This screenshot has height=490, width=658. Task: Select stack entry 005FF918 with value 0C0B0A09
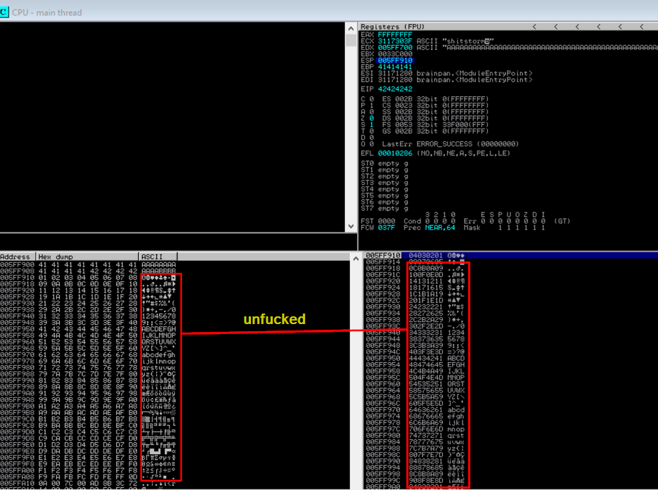pos(415,268)
